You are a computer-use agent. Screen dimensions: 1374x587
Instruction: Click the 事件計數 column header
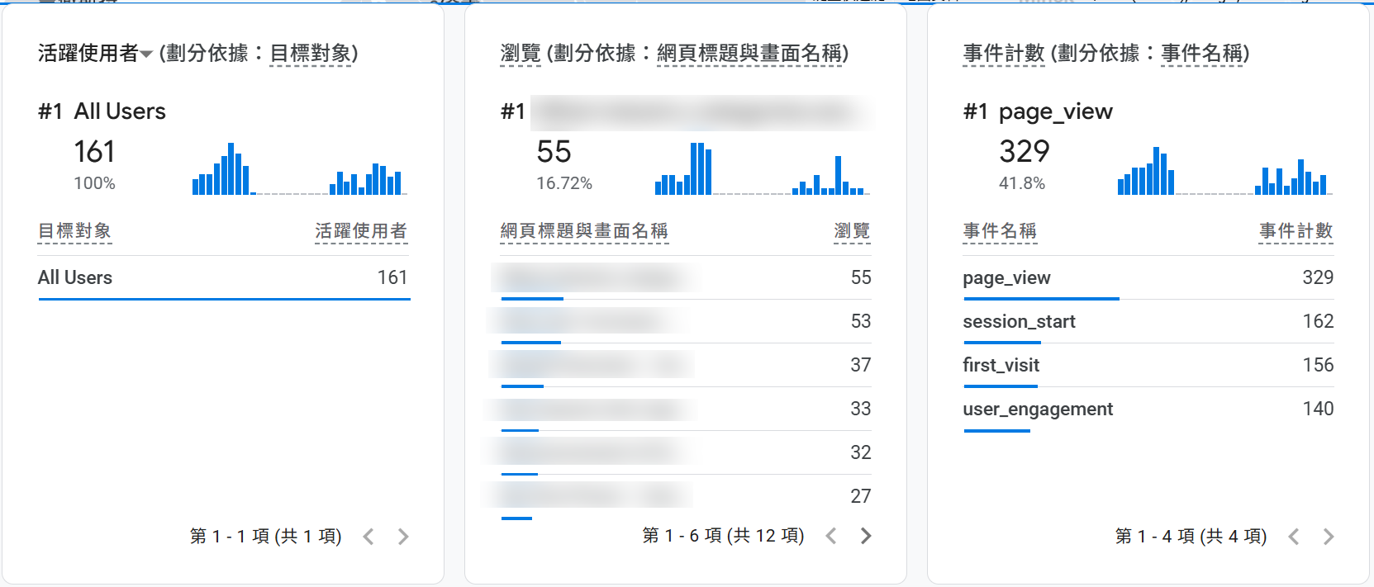(1296, 231)
